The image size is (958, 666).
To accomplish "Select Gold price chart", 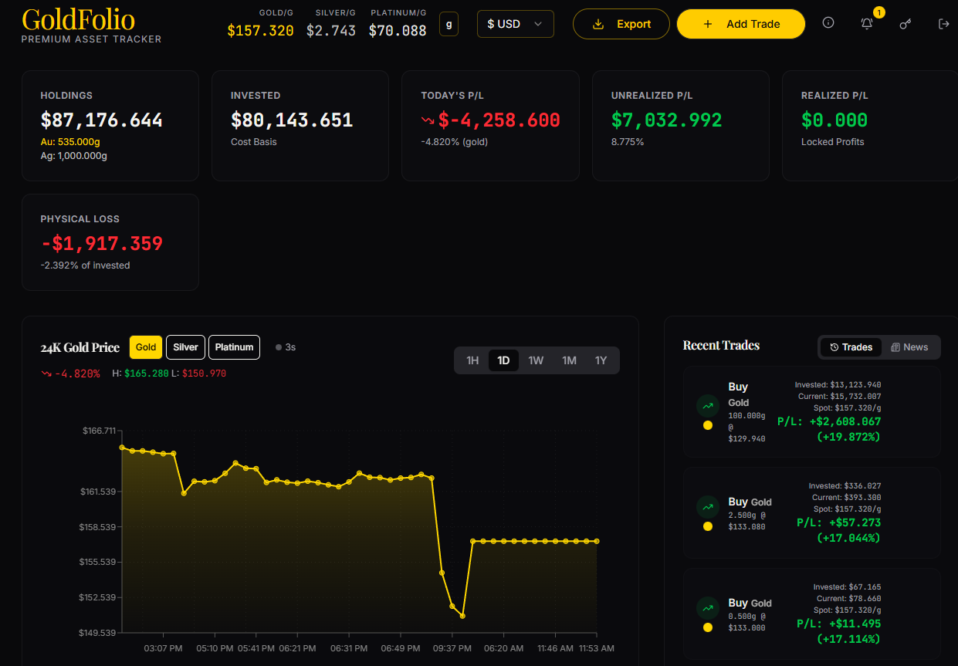I will (146, 347).
